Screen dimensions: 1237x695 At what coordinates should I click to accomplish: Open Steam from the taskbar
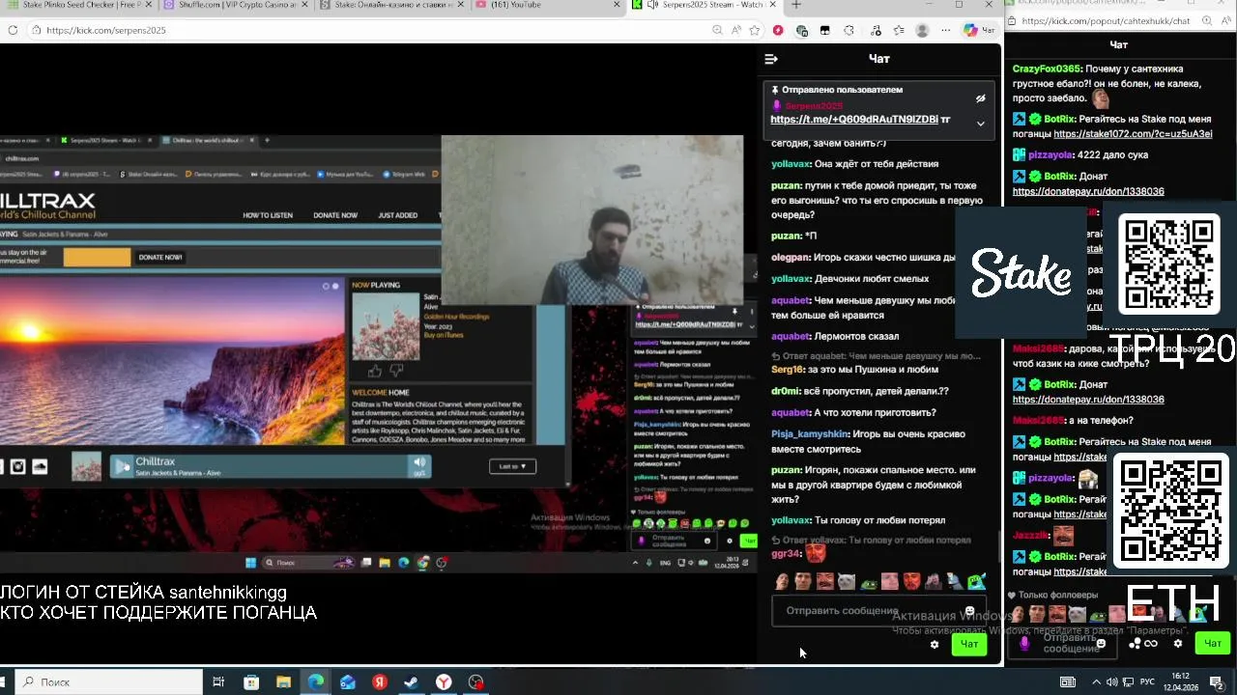click(411, 682)
